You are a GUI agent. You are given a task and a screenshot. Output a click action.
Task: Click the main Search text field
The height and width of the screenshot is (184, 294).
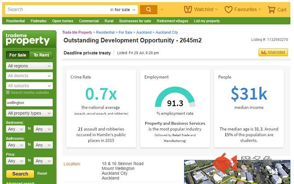57,10
